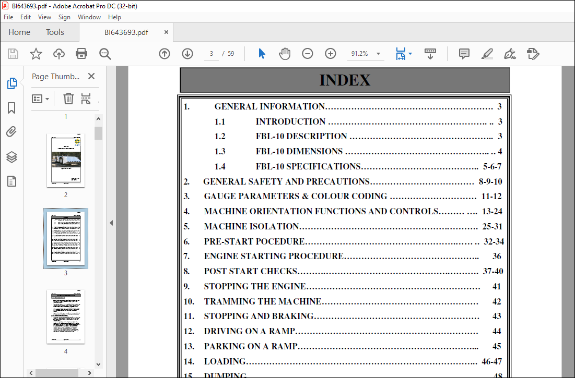Click the upload to cloud icon
Screen dimensions: 575x378
(x=58, y=54)
